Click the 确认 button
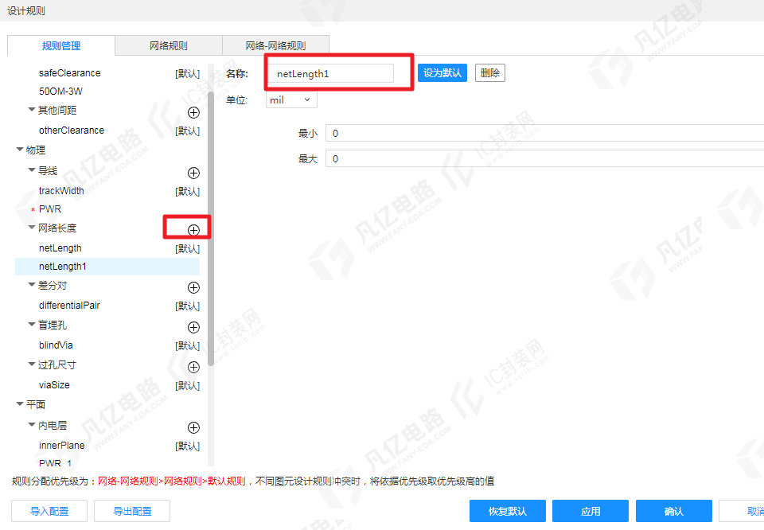 point(674,511)
